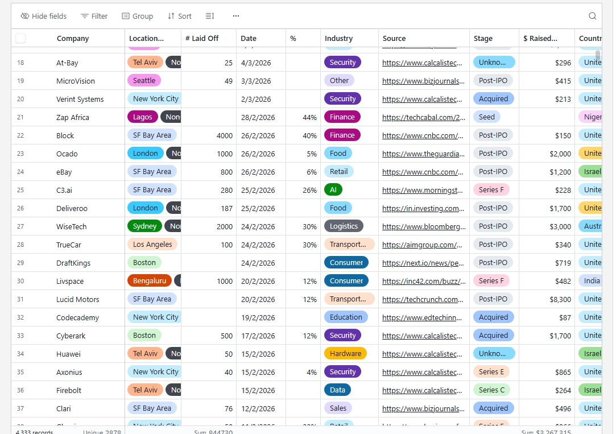Click the vertical scrollbar thumb
The height and width of the screenshot is (434, 616).
pyautogui.click(x=598, y=55)
